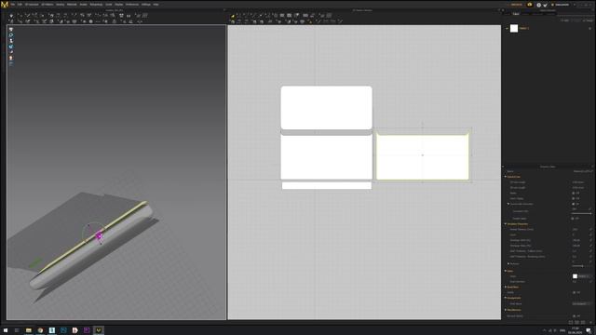Toggle the checkbox under Bond/Skive section

point(574,292)
